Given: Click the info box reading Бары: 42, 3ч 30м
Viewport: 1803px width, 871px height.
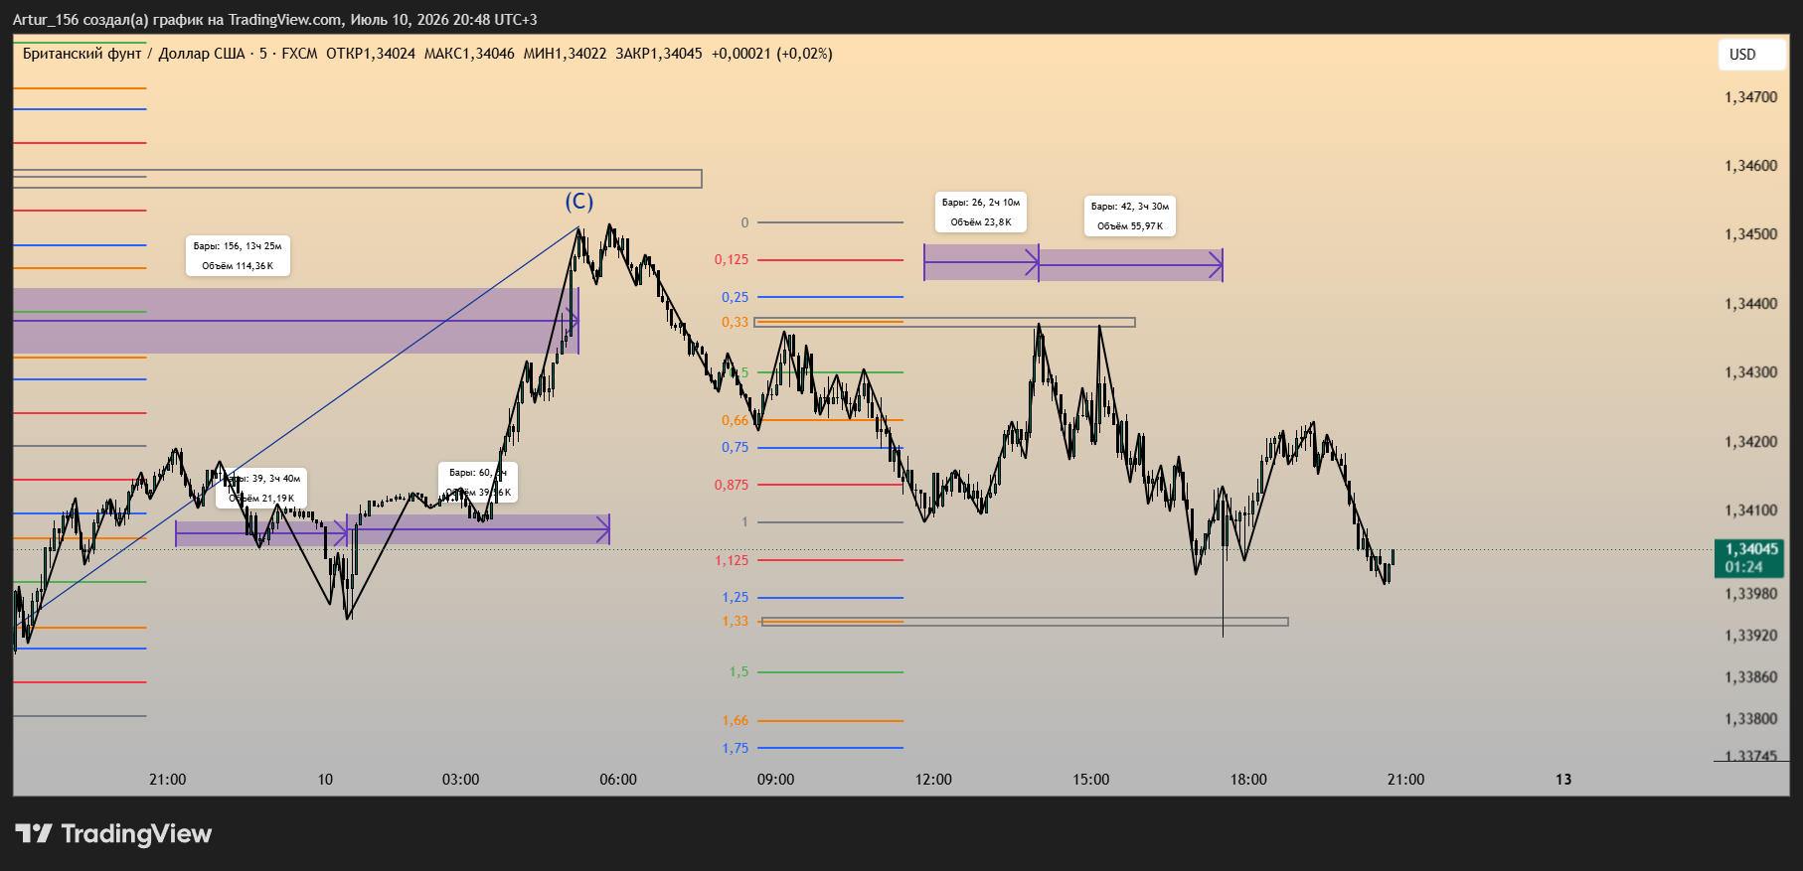Looking at the screenshot, I should point(1130,216).
